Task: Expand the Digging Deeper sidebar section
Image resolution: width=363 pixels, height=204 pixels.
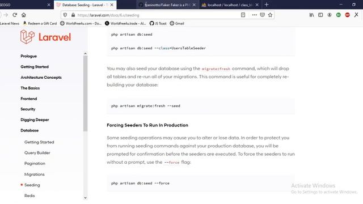Action: click(35, 120)
